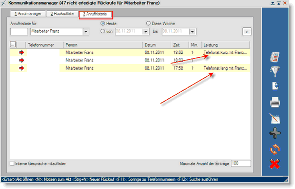Image resolution: width=295 pixels, height=189 pixels.
Task: Click the printer icon
Action: pyautogui.click(x=275, y=102)
